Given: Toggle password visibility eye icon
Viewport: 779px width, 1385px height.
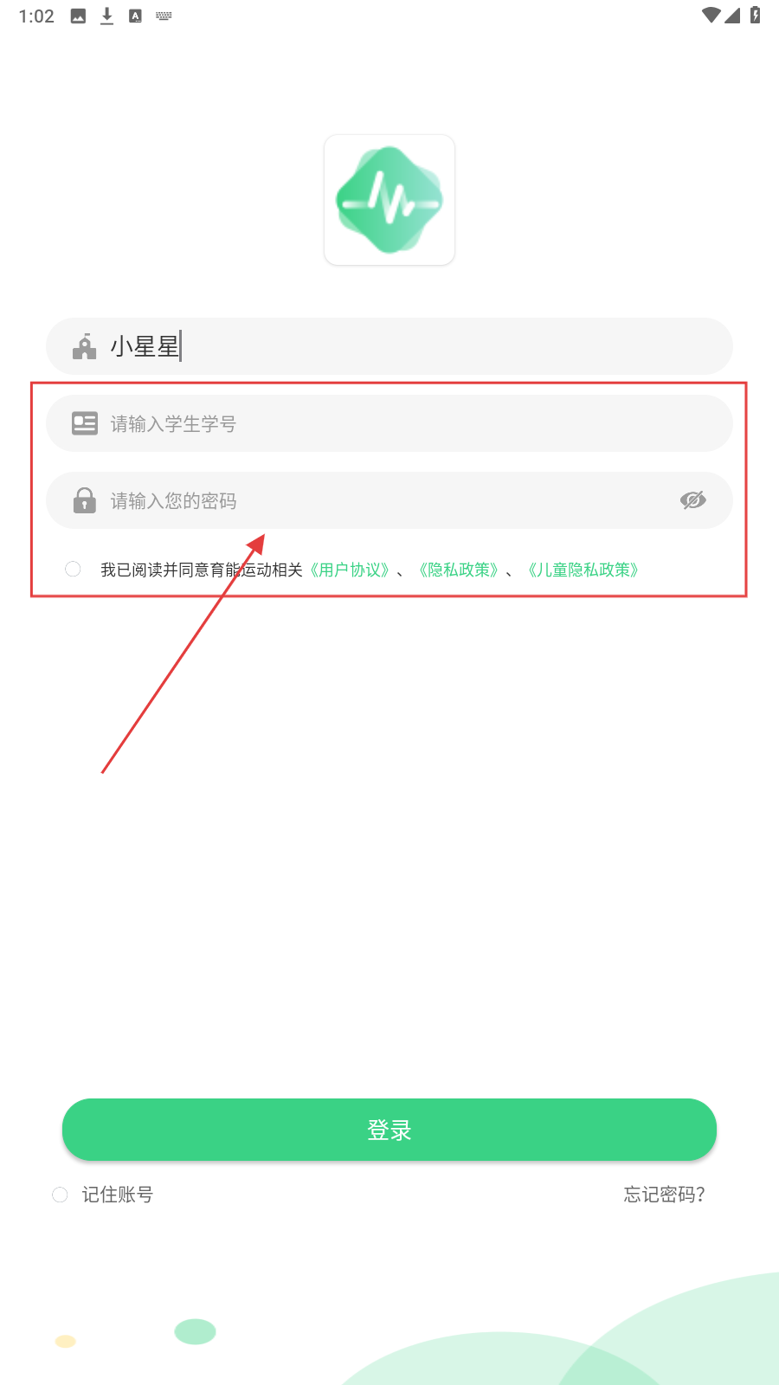Looking at the screenshot, I should click(693, 500).
